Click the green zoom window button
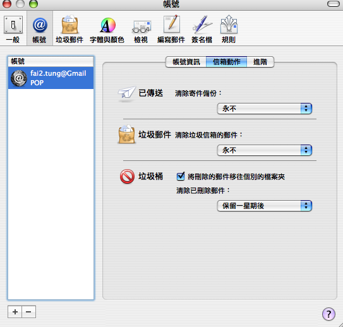 tap(33, 4)
